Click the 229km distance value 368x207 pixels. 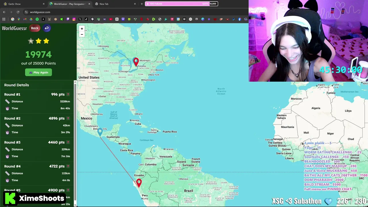pos(66,149)
